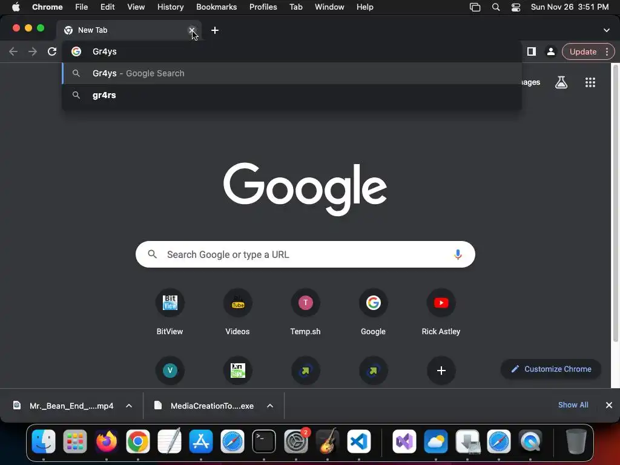Start voice search with microphone icon
This screenshot has width=620, height=465.
click(458, 254)
